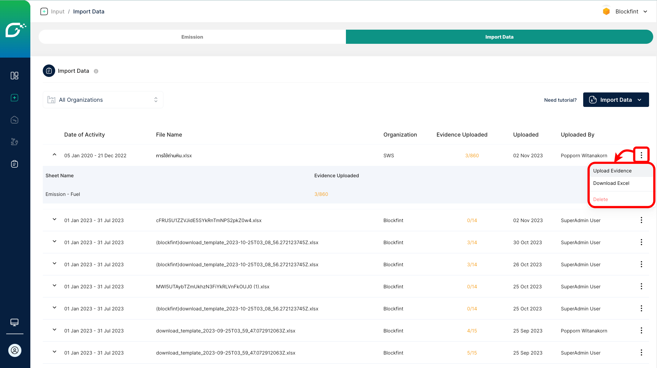The image size is (657, 368).
Task: Open the dashboard icon in sidebar
Action: pyautogui.click(x=14, y=76)
